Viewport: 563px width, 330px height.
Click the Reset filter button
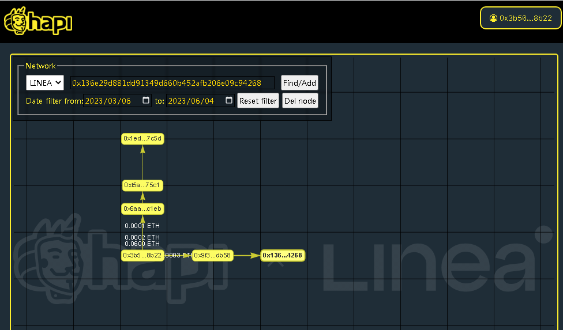coord(258,101)
